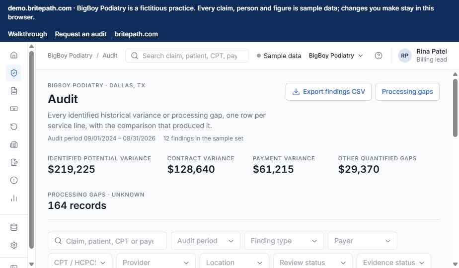This screenshot has height=268, width=459.
Task: Expand the Provider filter
Action: point(156,261)
